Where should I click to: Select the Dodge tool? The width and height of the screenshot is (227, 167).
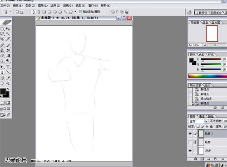pos(8,61)
